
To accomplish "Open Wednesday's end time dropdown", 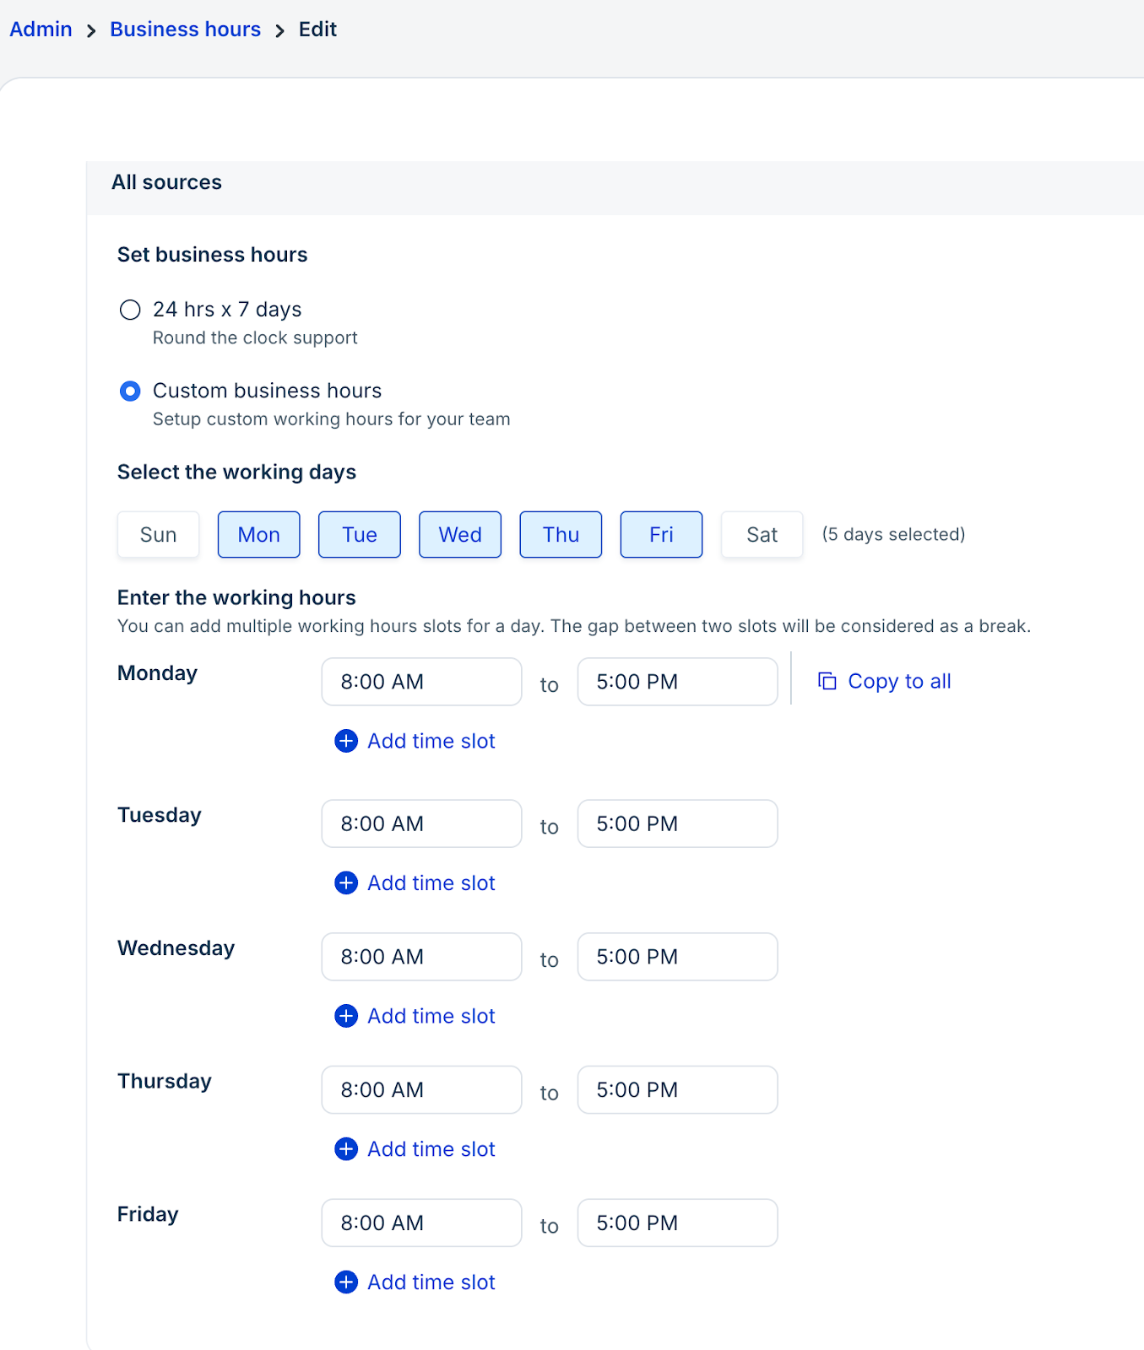I will [677, 957].
